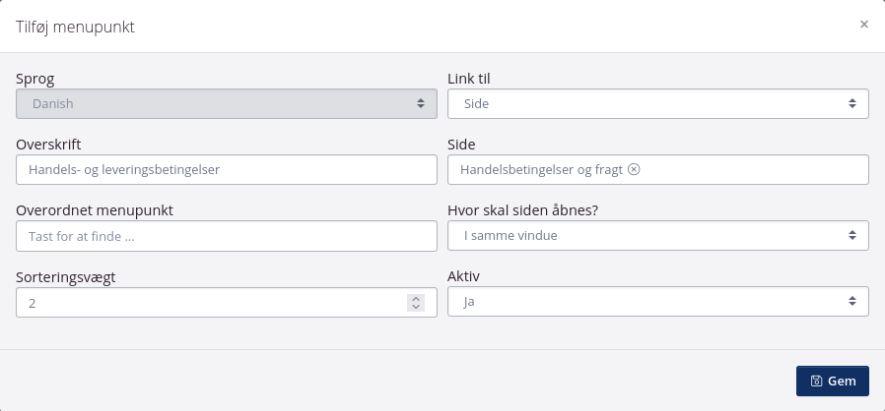Remove the selected page Handelsbetingelser og fragt
The image size is (885, 411).
tap(634, 169)
